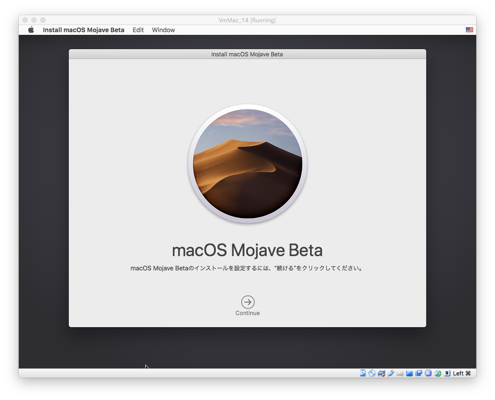Open the Edit menu
The width and height of the screenshot is (495, 400).
point(138,30)
